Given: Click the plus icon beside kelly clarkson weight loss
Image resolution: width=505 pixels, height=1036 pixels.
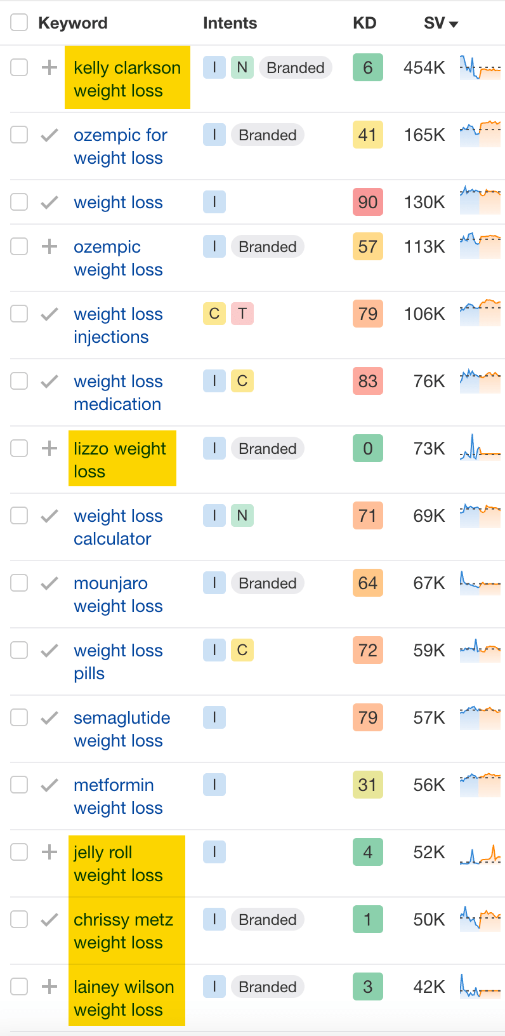Looking at the screenshot, I should 49,67.
